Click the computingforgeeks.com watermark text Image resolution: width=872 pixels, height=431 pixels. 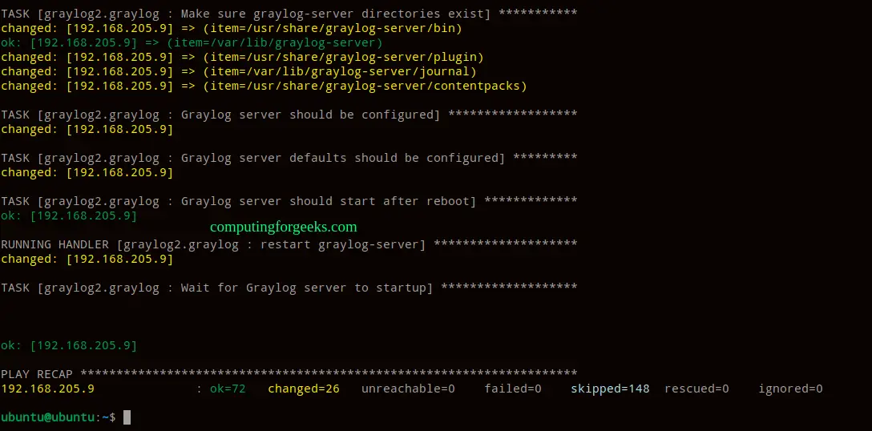point(284,228)
